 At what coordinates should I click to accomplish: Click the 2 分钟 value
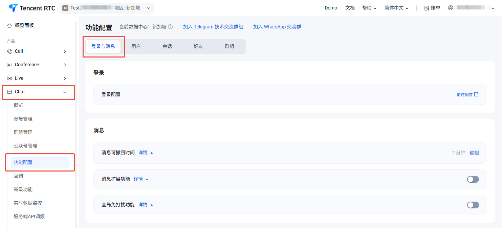point(459,153)
